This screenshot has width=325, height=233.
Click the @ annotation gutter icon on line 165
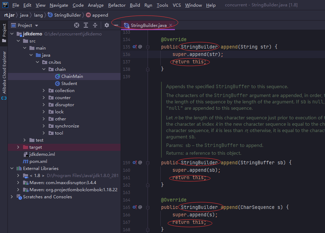pos(140,207)
